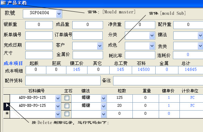Image resolution: width=203 pixels, height=132 pixels.
Task: Click first row's ADU-BD-PO-125 code
Action: point(33,97)
